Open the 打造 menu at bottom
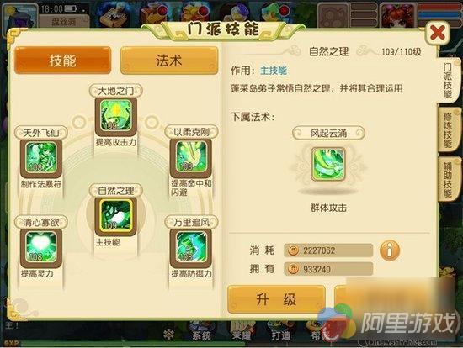The image size is (463, 348). 281,333
